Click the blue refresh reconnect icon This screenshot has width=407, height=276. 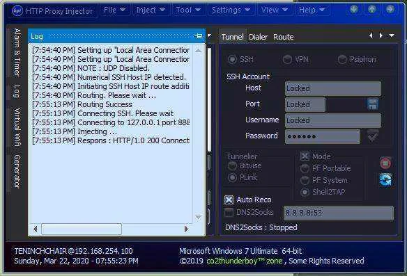point(385,180)
